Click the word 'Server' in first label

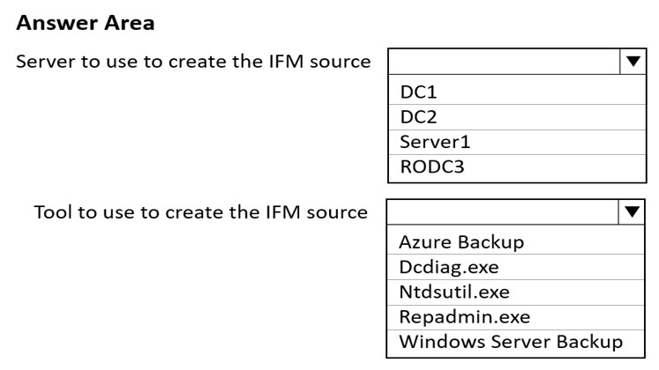click(x=45, y=62)
